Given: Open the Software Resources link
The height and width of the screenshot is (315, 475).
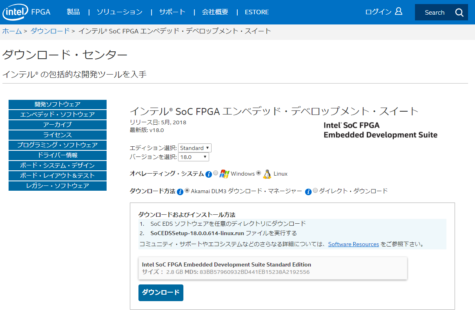Looking at the screenshot, I should point(353,244).
